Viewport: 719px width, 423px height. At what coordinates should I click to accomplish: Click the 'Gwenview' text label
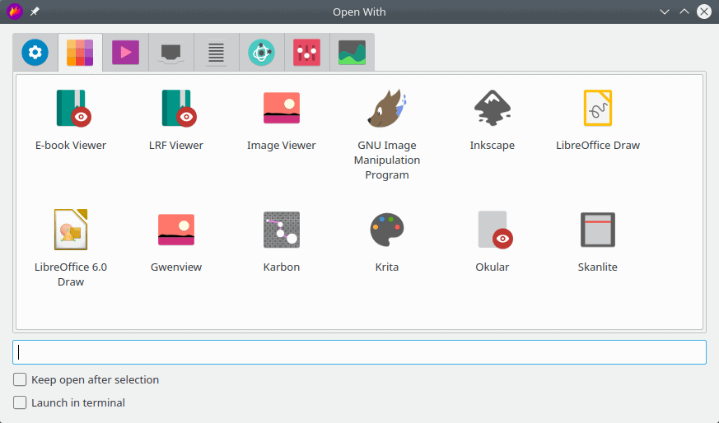point(176,267)
